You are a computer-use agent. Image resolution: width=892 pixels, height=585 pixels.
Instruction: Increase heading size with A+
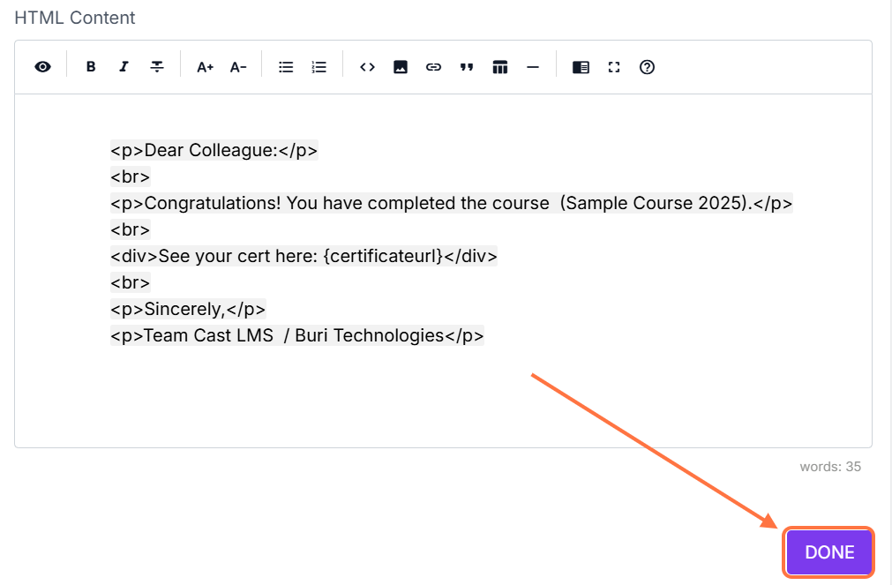(205, 67)
